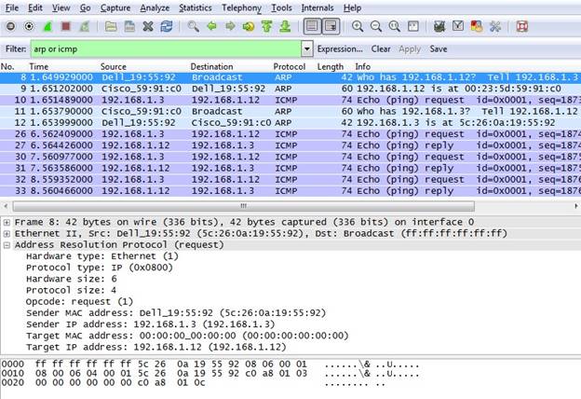
Task: Select 'Hardware type: Ethernet (1)' line
Action: pyautogui.click(x=102, y=256)
